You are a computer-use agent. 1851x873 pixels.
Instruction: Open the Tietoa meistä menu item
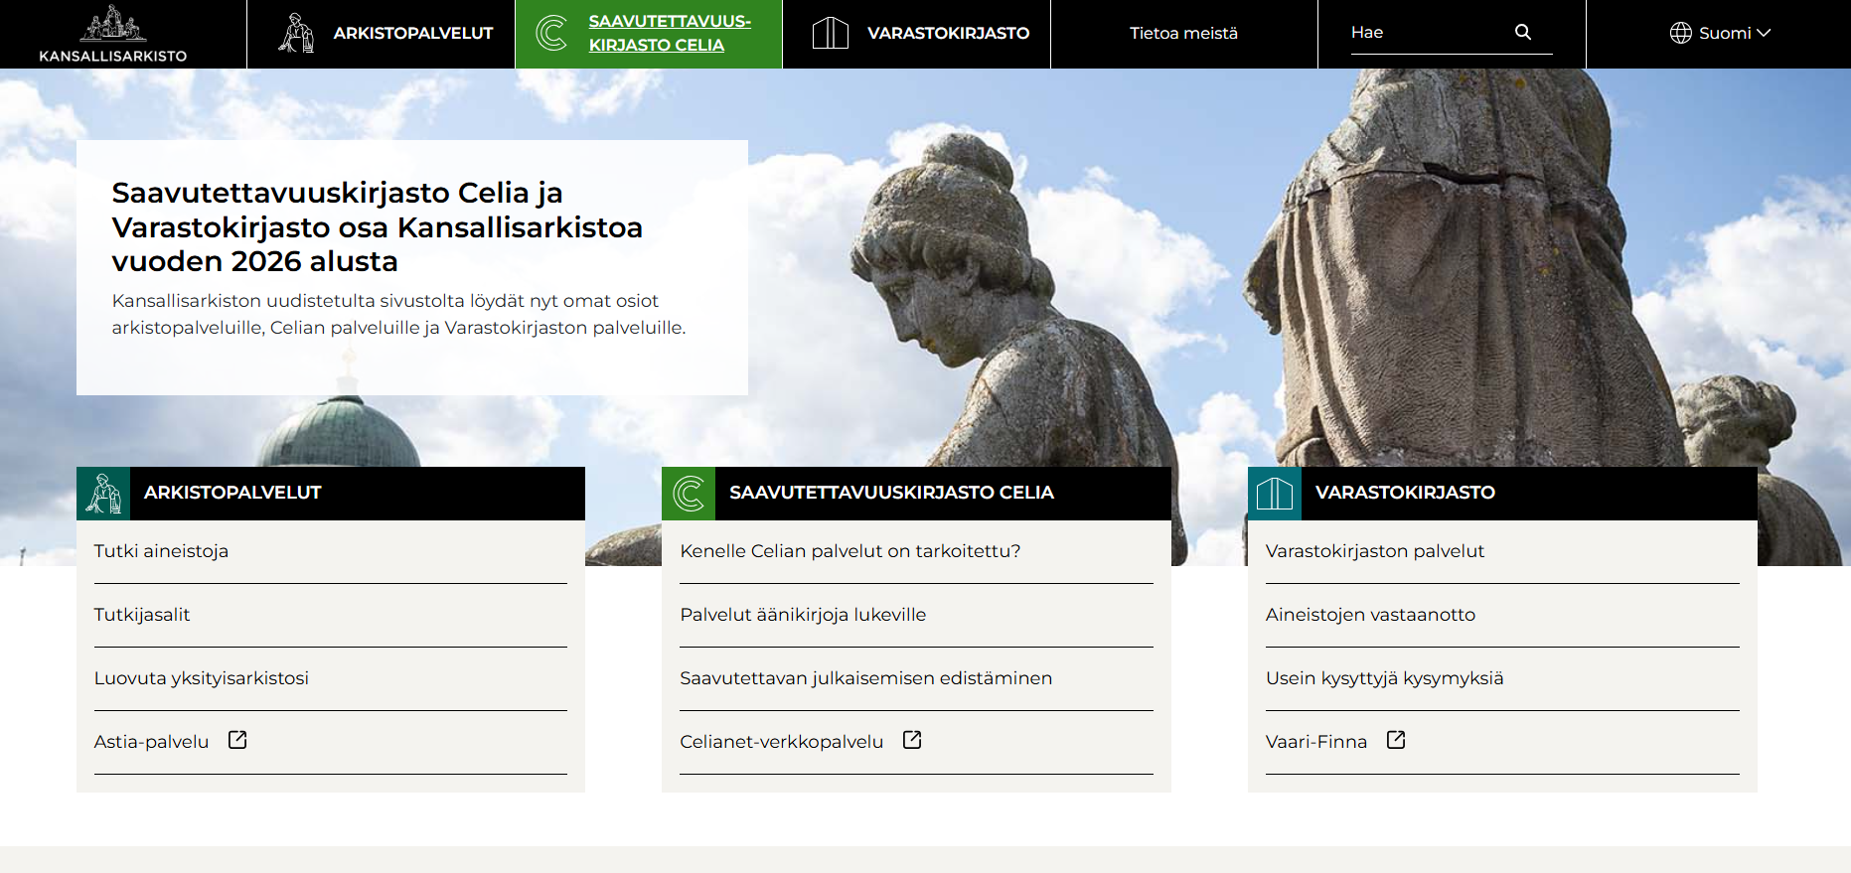(x=1183, y=33)
